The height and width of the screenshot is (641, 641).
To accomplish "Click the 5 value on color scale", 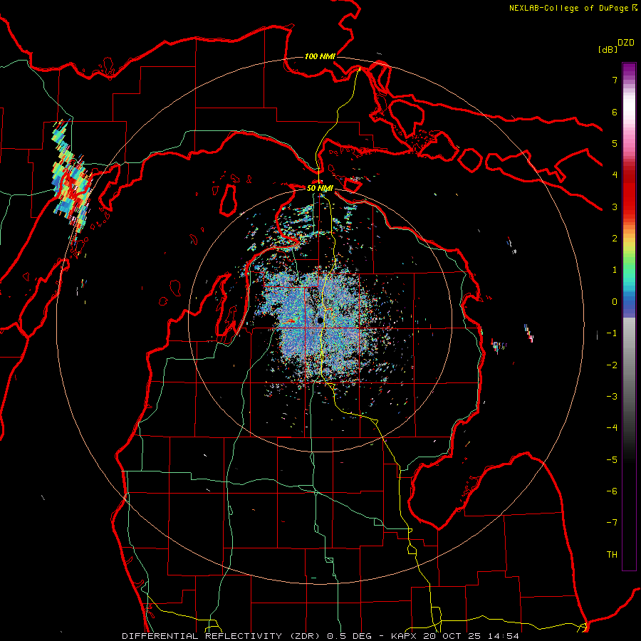I will click(615, 143).
